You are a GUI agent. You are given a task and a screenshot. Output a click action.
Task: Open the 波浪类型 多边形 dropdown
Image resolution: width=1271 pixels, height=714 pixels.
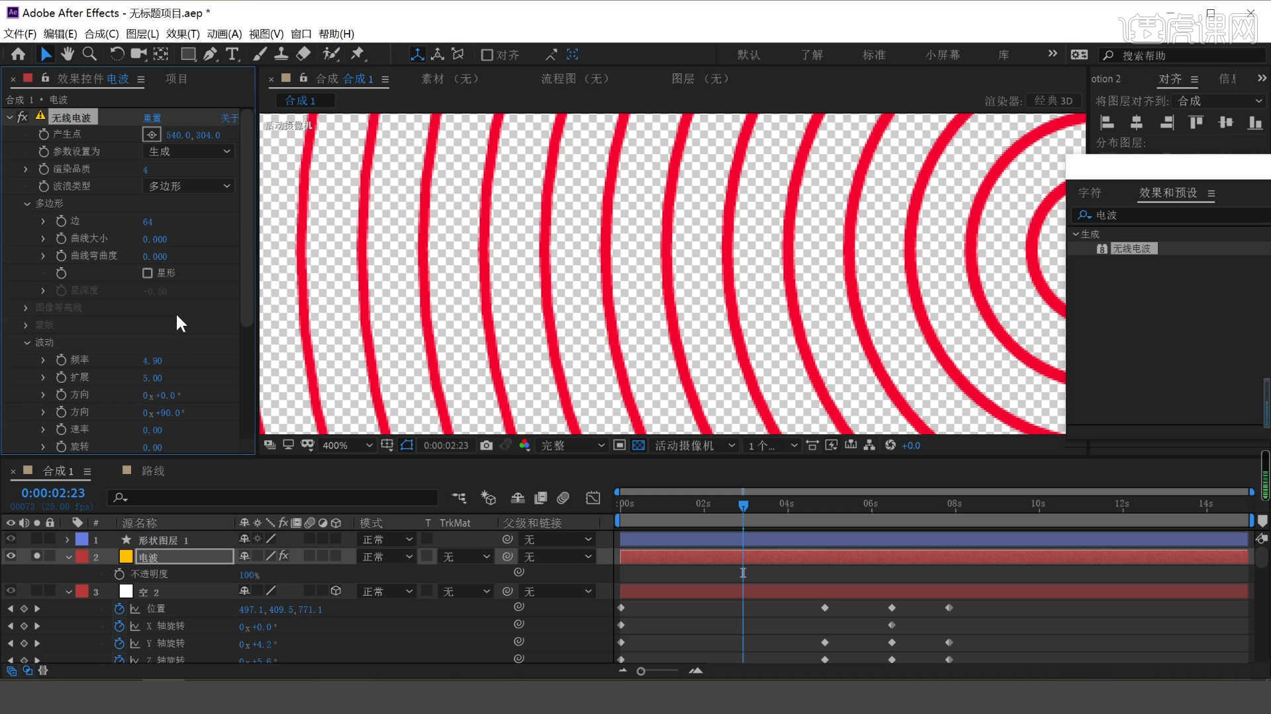point(189,186)
